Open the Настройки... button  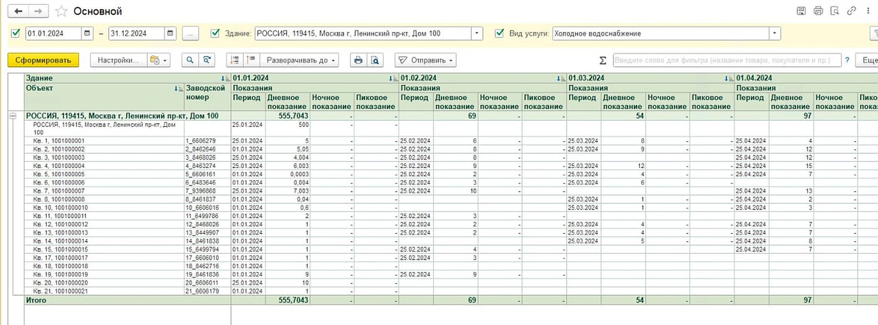tap(118, 60)
